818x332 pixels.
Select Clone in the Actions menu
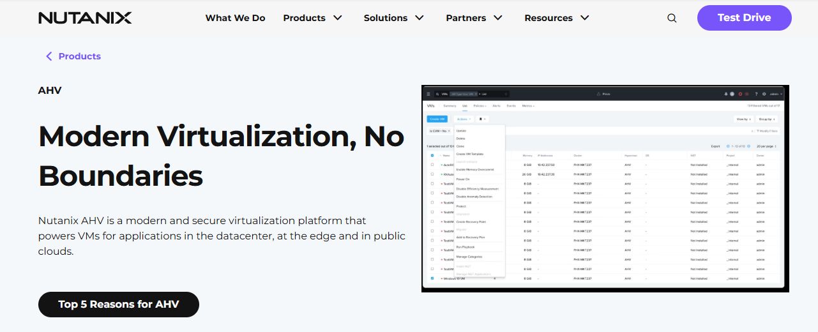[x=460, y=146]
